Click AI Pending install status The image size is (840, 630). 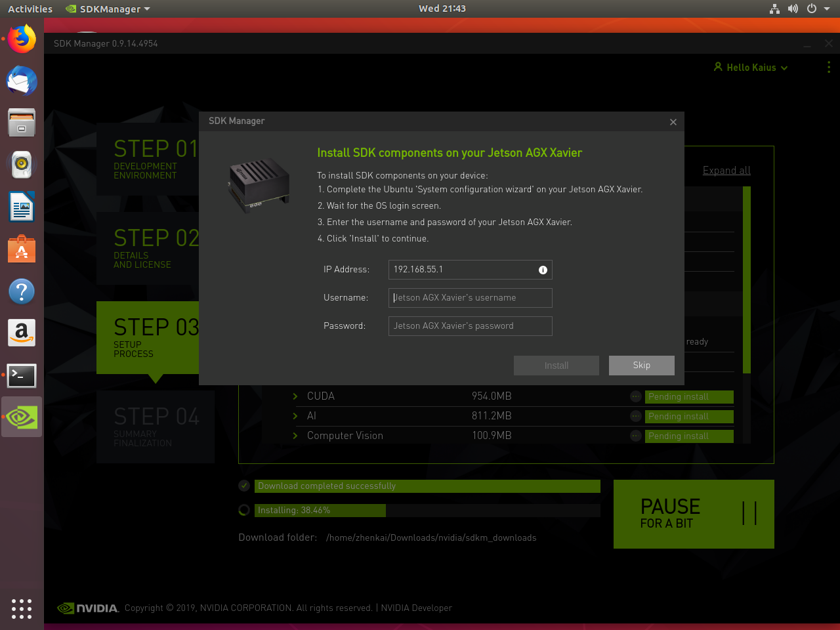click(689, 417)
